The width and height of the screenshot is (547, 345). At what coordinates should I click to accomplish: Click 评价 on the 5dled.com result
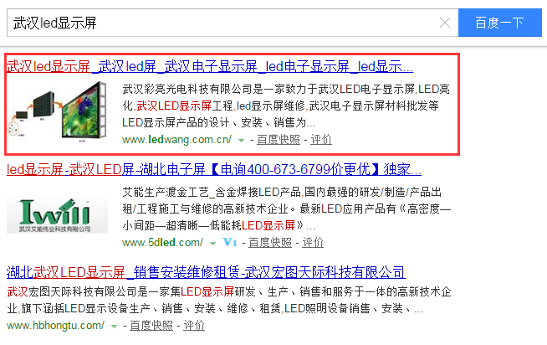(312, 243)
